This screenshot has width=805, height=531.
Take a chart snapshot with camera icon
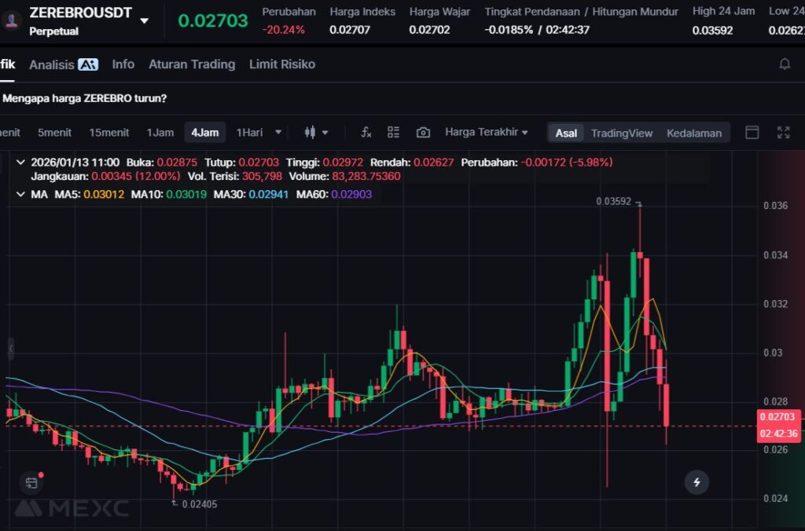point(423,133)
